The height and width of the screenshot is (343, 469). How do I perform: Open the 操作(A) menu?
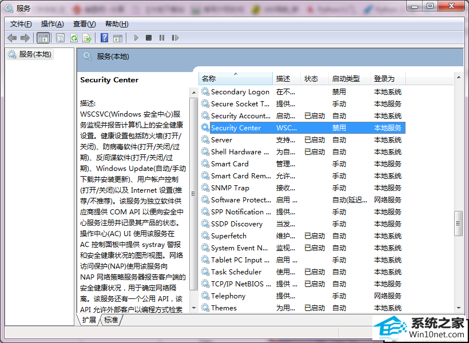(x=53, y=24)
